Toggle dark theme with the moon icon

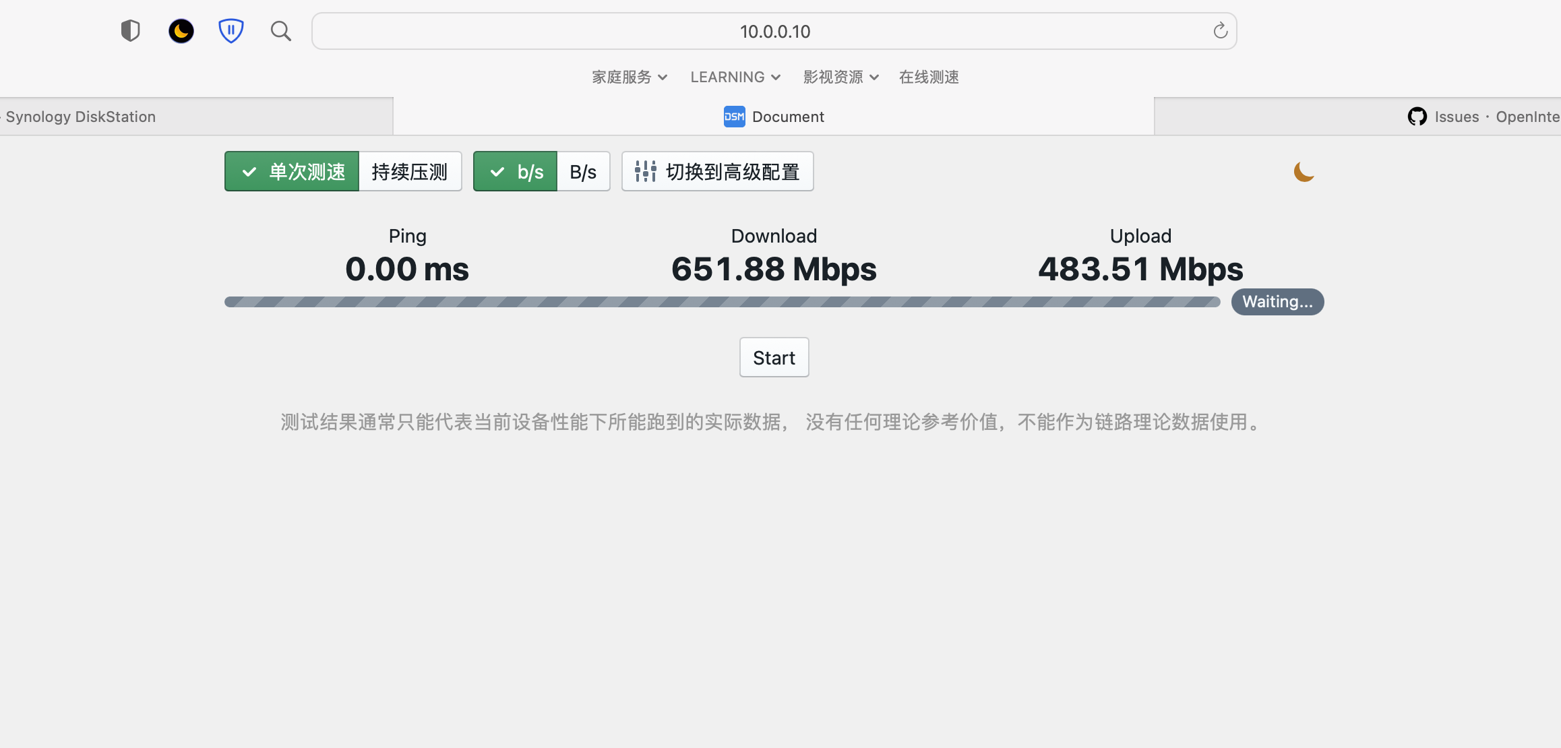(x=1303, y=171)
